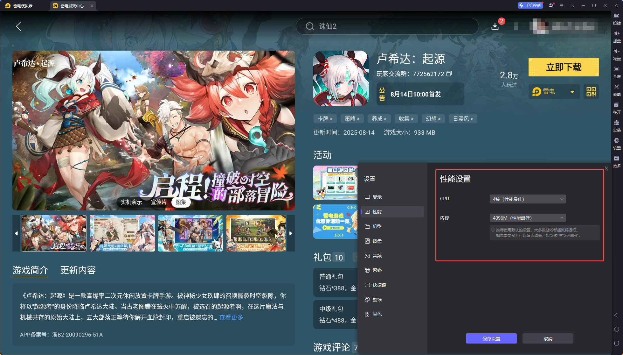Select 磁盘 in settings menu

pyautogui.click(x=392, y=241)
